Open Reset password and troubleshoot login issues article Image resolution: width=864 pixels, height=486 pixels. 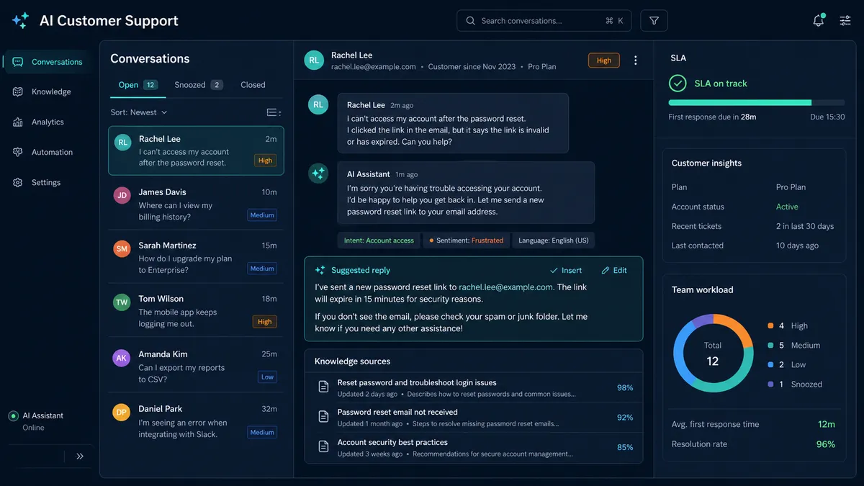point(473,387)
